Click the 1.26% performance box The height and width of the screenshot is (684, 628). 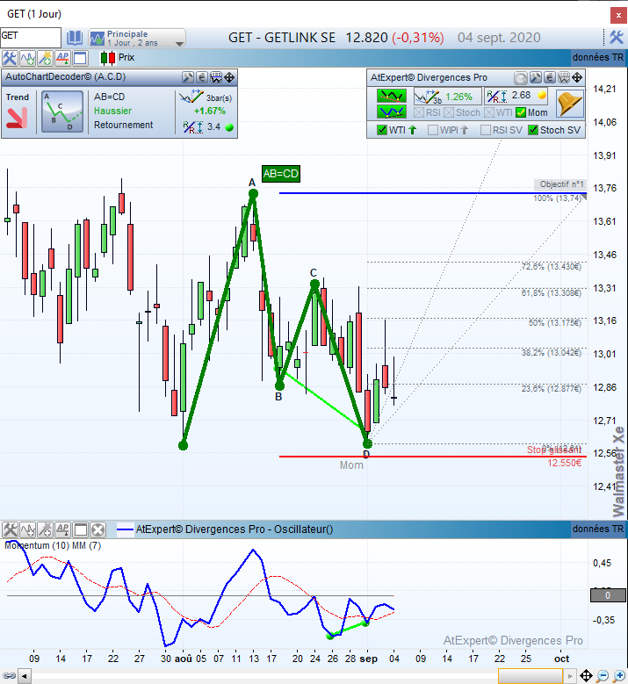[x=448, y=97]
